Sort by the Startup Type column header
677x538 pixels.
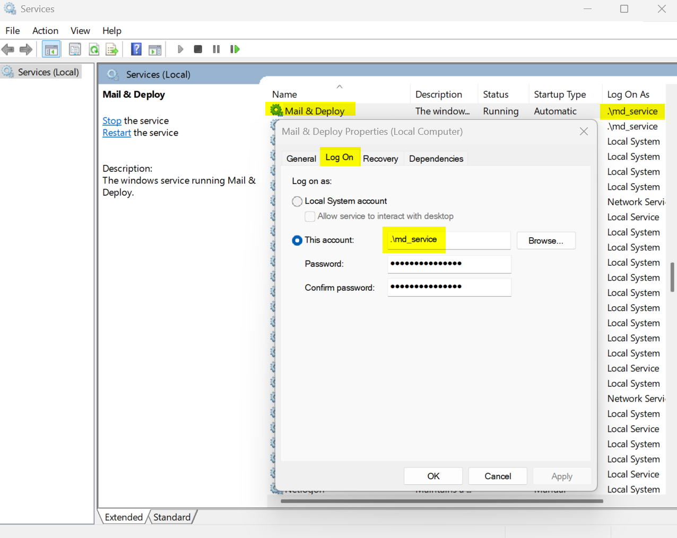(x=565, y=94)
